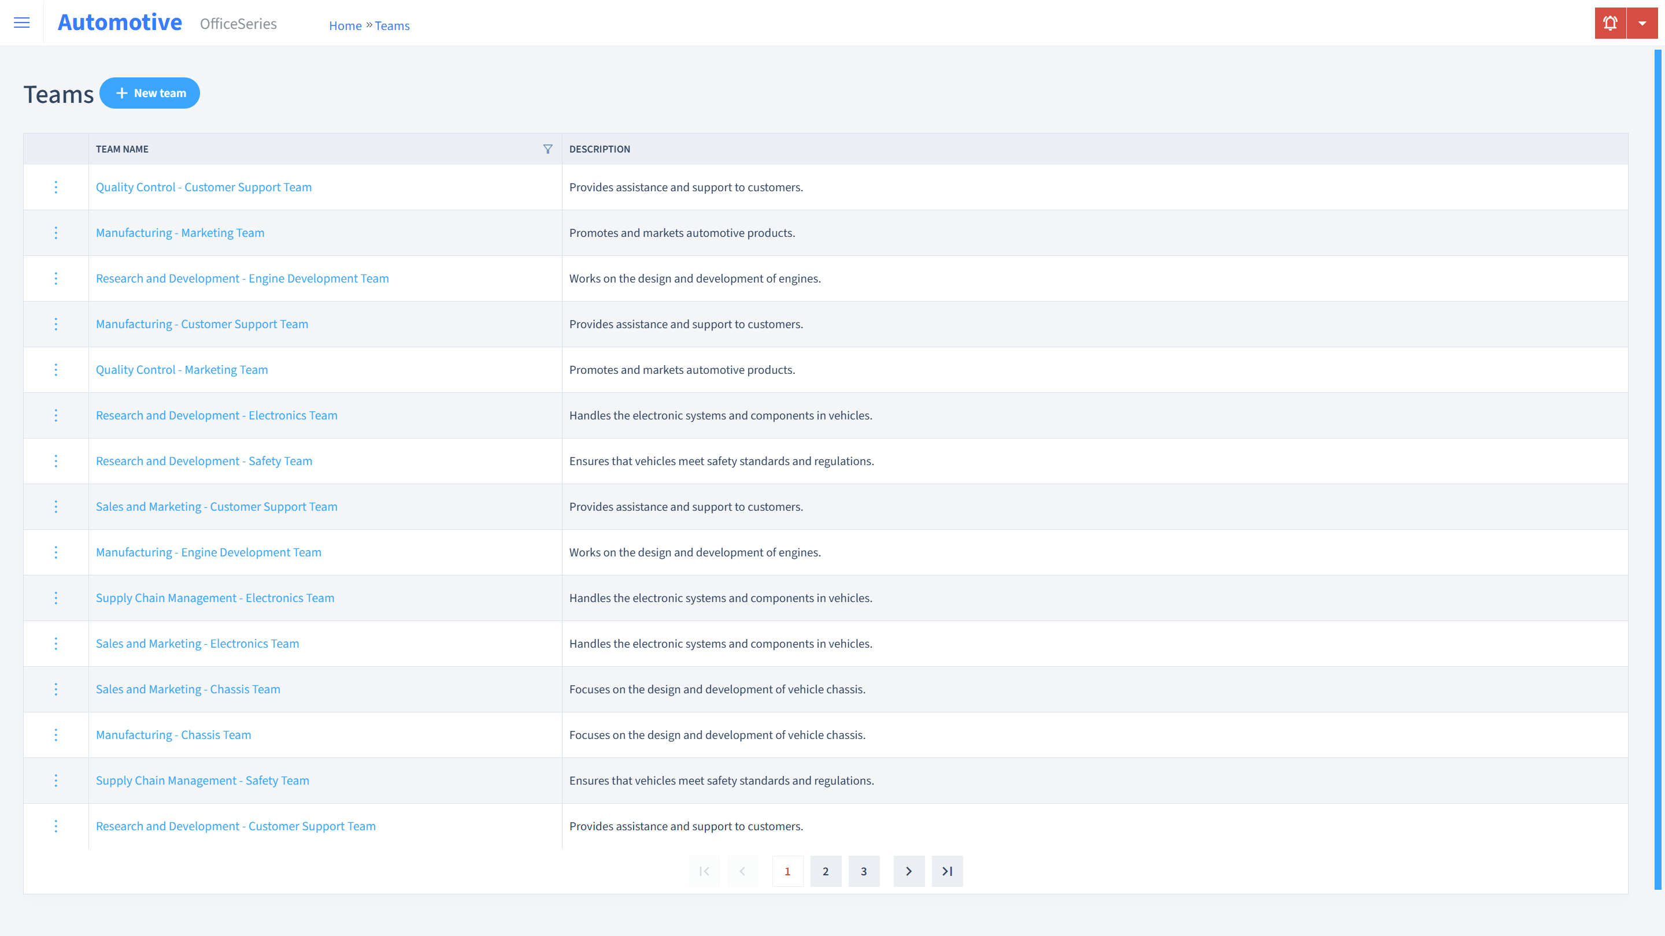Click the three-dot menu on Supply Chain Safety row
This screenshot has height=936, width=1665.
(x=56, y=781)
